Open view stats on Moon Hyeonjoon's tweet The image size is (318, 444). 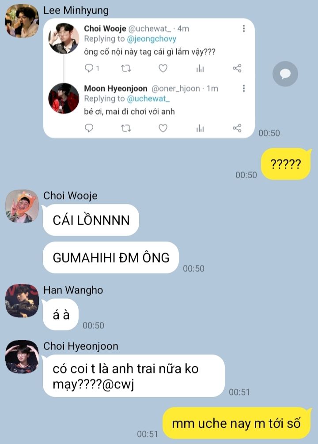(x=200, y=128)
